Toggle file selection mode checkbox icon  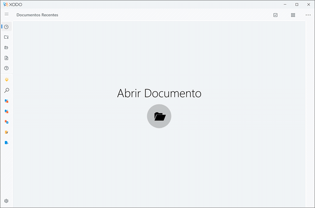tap(275, 15)
